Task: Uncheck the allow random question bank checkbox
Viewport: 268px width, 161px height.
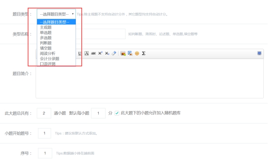Action: pyautogui.click(x=117, y=113)
